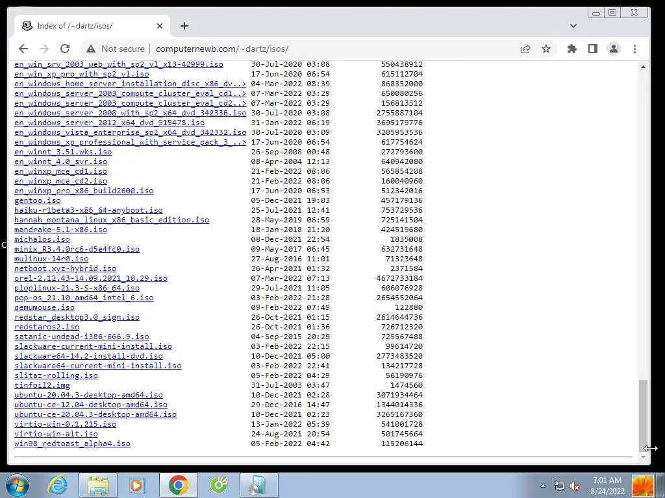Click win98_redtoast_alpha4.iso link

pyautogui.click(x=72, y=444)
